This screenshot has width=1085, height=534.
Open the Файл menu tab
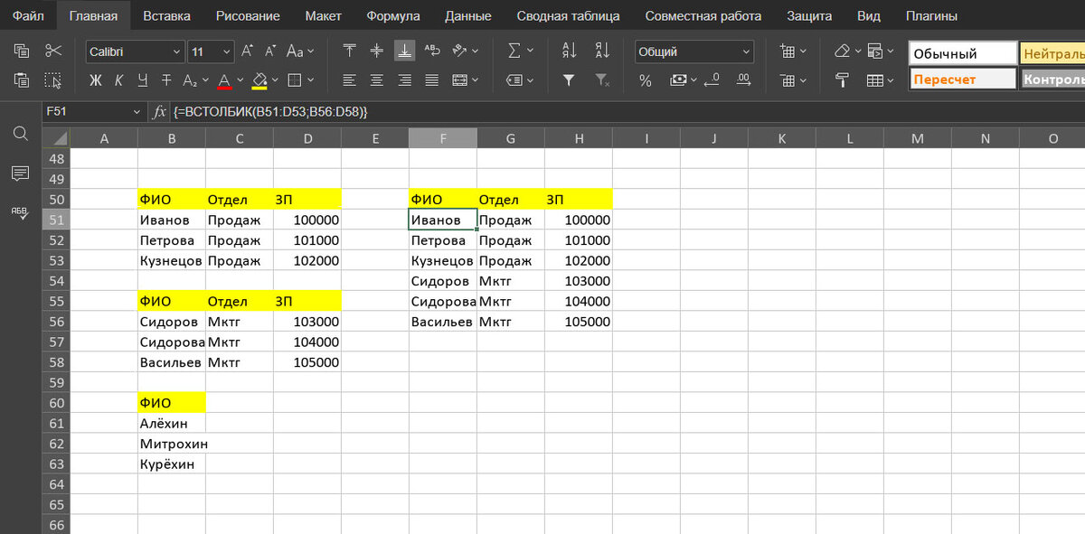coord(29,15)
